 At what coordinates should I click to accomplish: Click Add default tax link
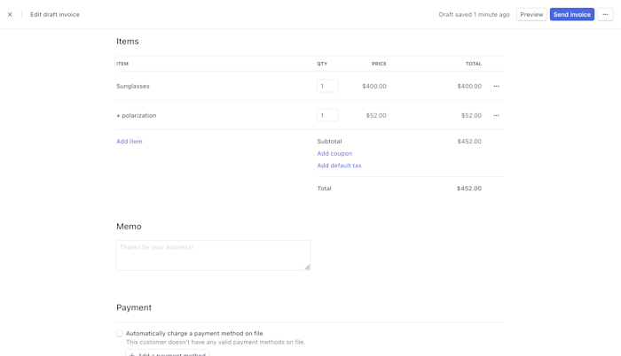point(339,166)
